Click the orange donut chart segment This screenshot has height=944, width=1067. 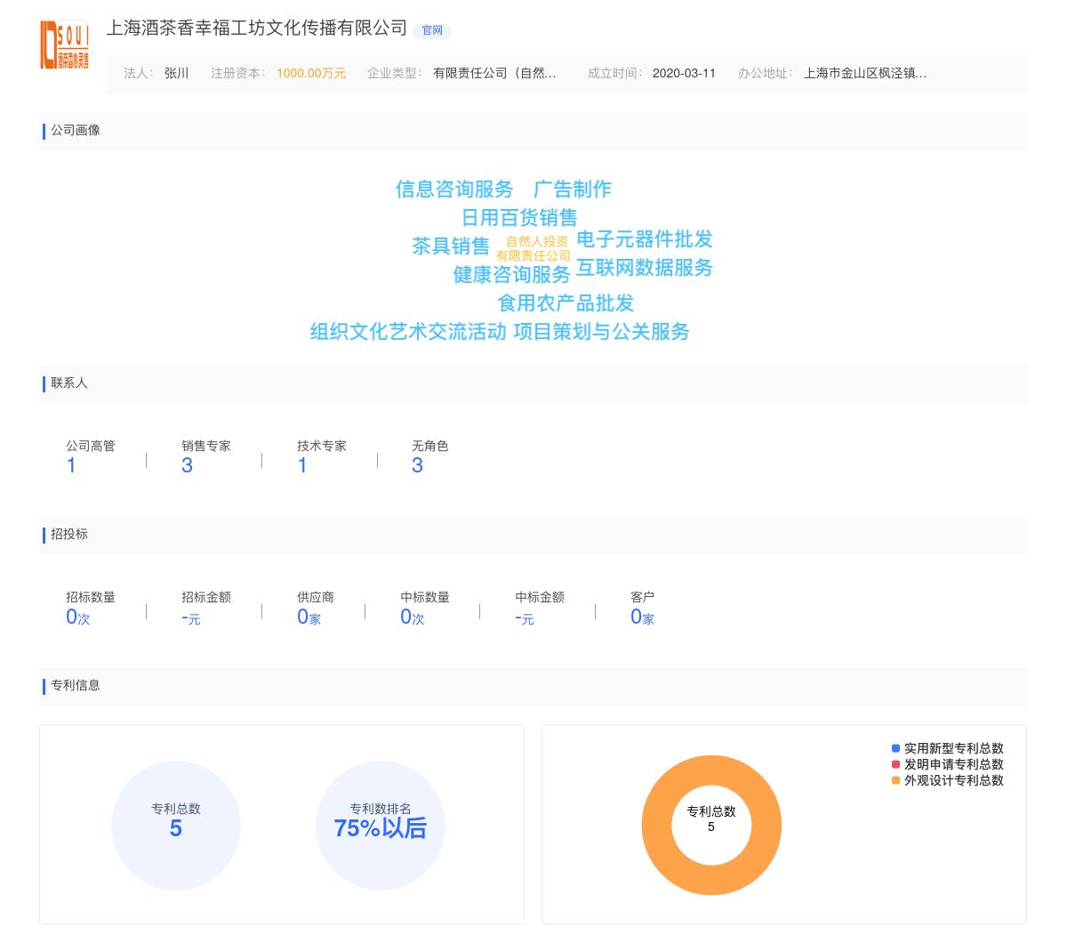pos(711,771)
